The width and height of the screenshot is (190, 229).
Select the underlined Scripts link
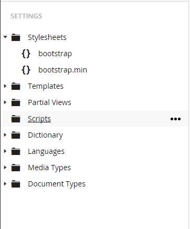pyautogui.click(x=39, y=119)
